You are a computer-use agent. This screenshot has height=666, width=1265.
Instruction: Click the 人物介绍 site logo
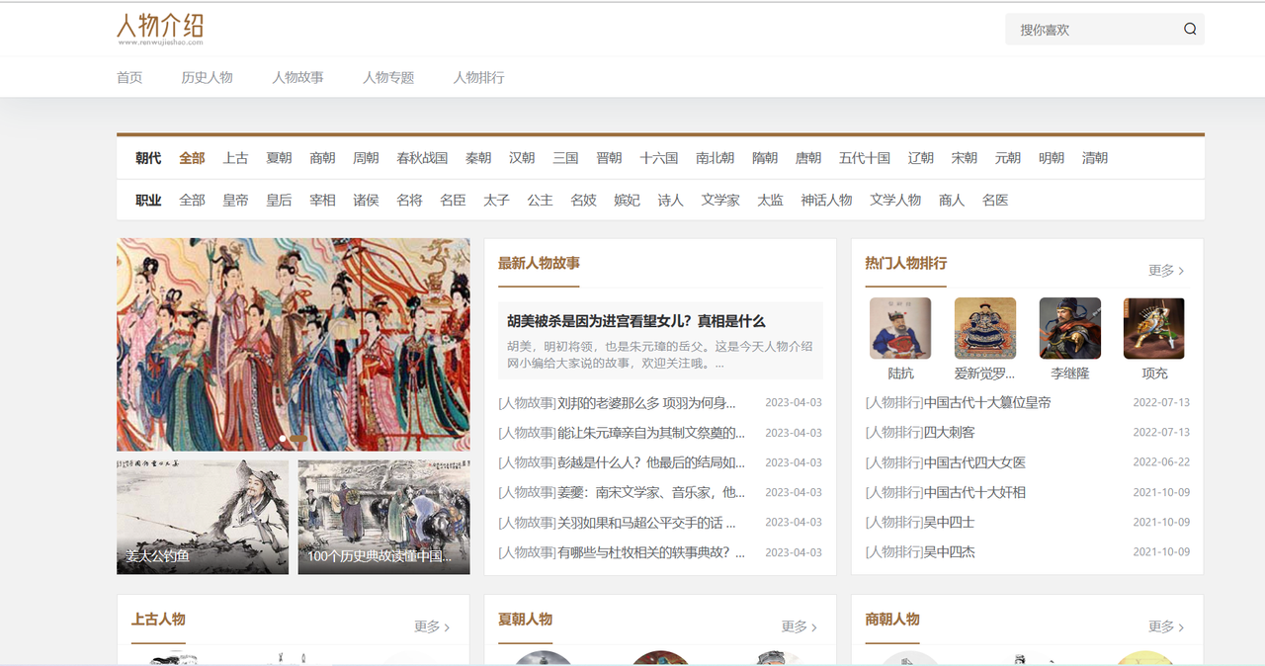[160, 29]
